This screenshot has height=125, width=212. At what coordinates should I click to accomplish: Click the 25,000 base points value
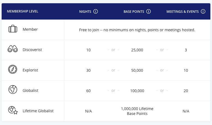tap(137, 50)
